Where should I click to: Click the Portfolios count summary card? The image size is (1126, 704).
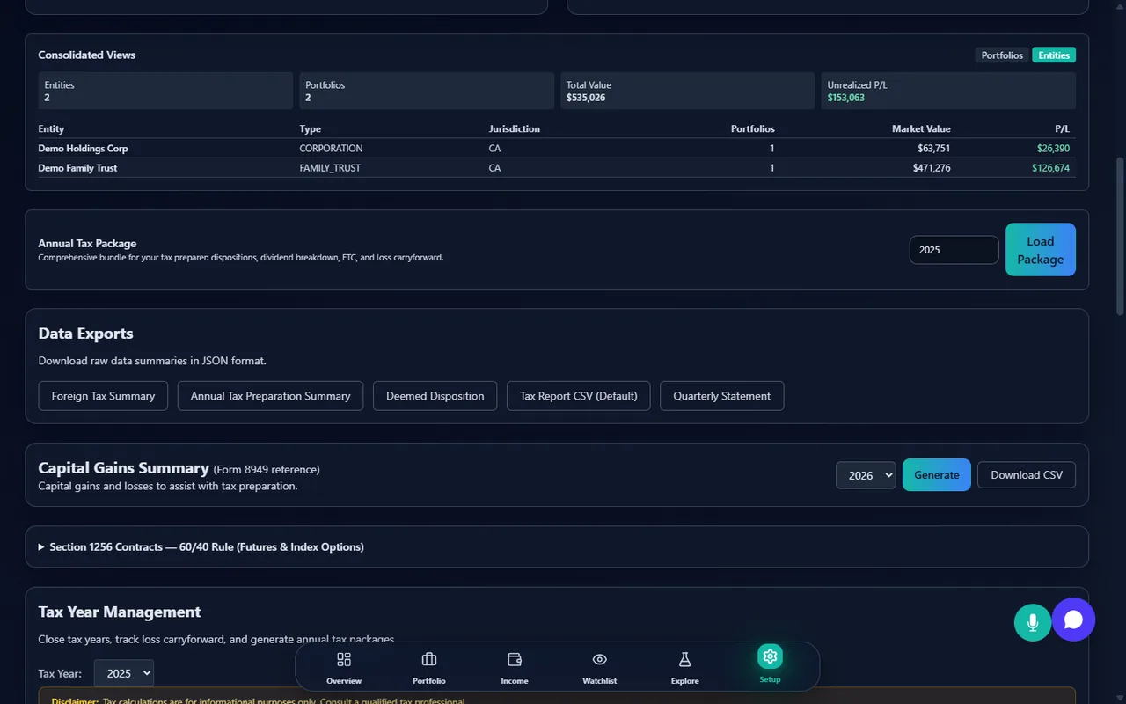point(427,91)
